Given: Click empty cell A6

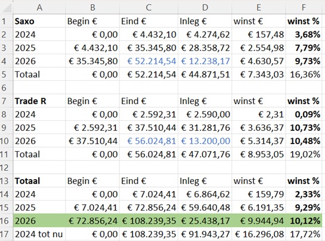Looking at the screenshot, I should pos(39,87).
